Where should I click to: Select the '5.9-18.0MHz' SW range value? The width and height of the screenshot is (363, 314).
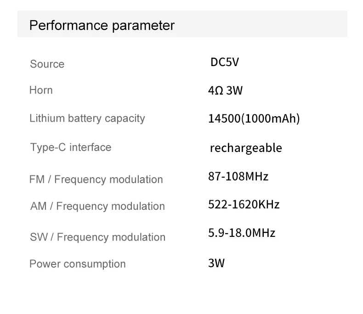coord(242,233)
